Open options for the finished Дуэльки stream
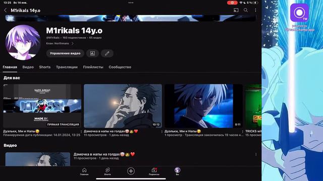The width and height of the screenshot is (323, 181). tap(242, 131)
